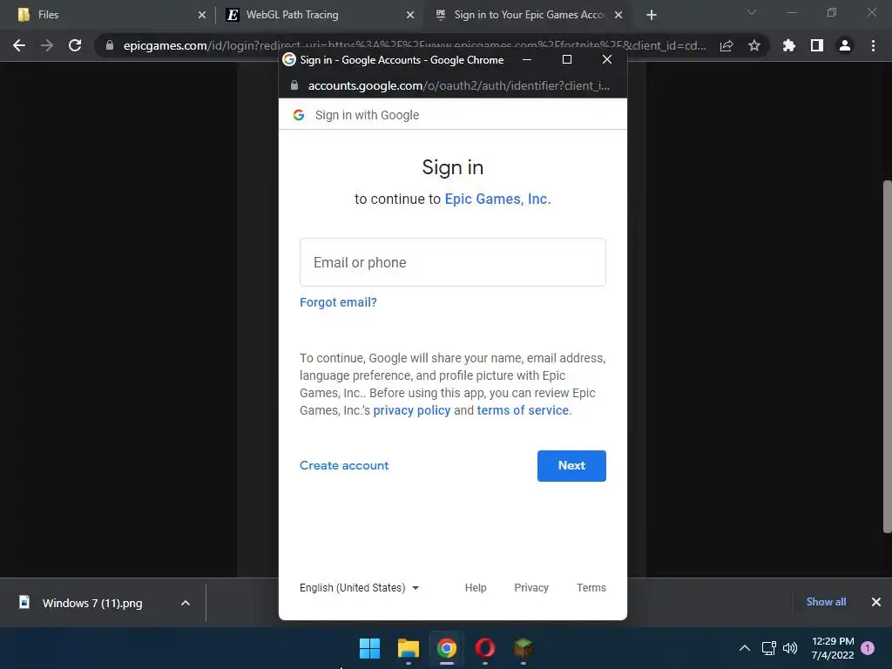Maximize the Google sign in popup
Image resolution: width=892 pixels, height=669 pixels.
tap(566, 59)
